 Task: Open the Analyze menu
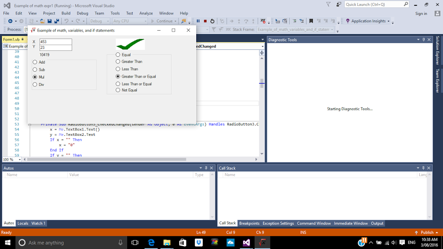click(146, 13)
